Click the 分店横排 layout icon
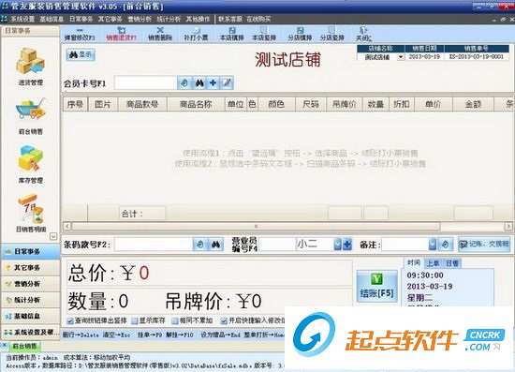Image resolution: width=515 pixels, height=372 pixels. (x=300, y=34)
